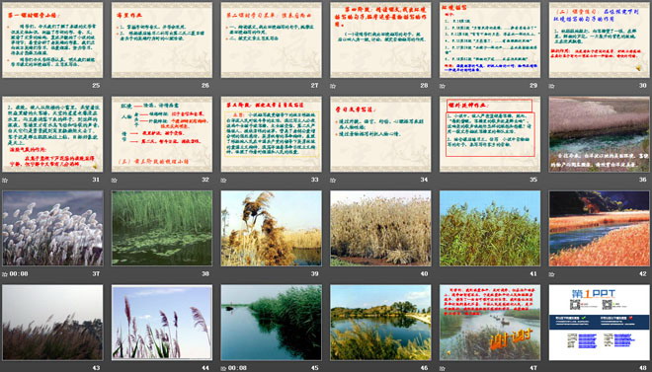Select slide 28 red heading text thumbnail

click(380, 39)
